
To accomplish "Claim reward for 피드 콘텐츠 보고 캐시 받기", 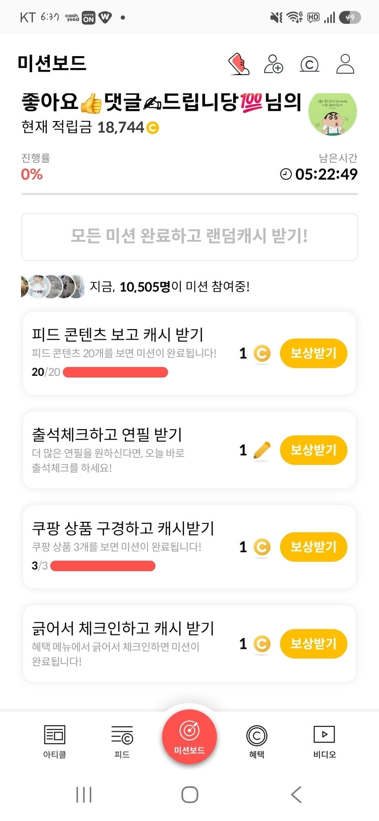I will pyautogui.click(x=314, y=353).
